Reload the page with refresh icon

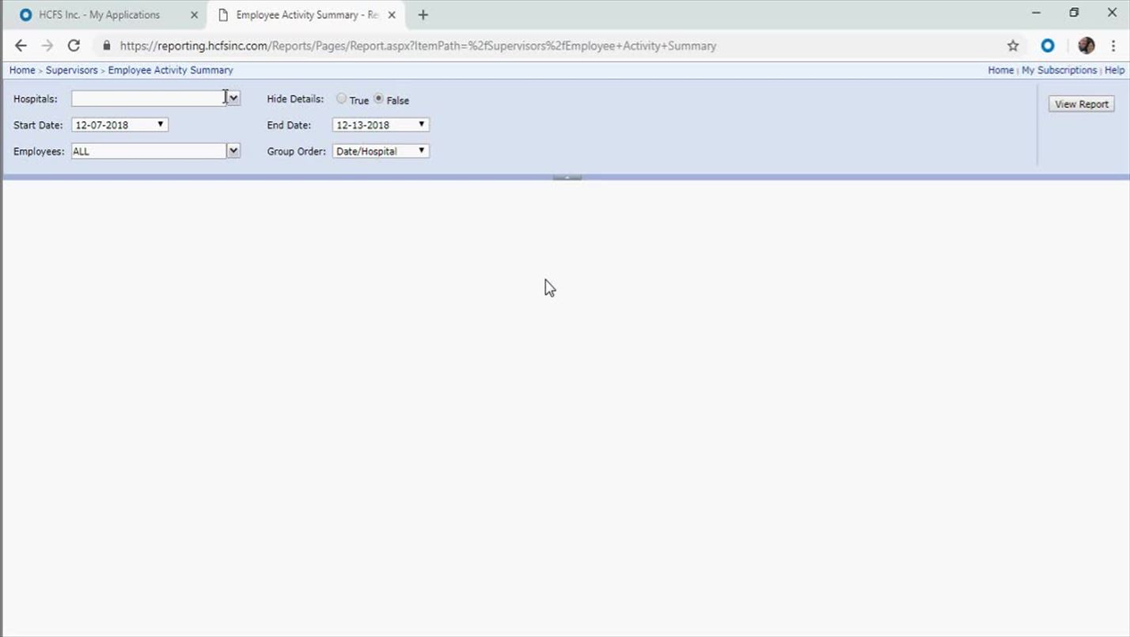click(74, 46)
